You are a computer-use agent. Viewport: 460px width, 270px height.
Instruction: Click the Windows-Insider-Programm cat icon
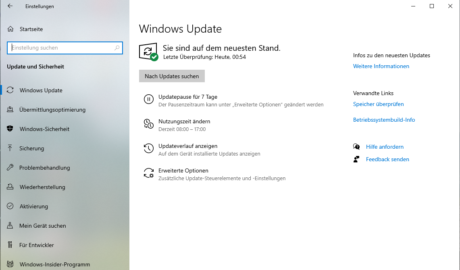(10, 264)
